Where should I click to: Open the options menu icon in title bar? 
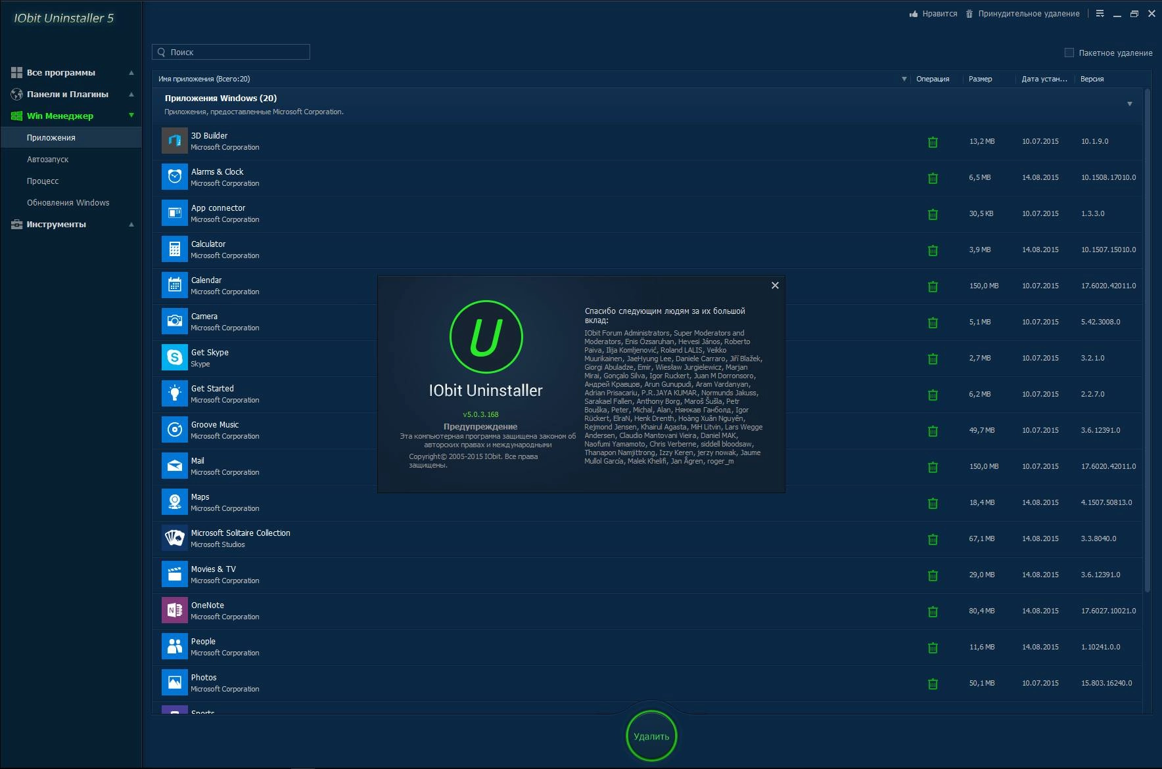pos(1100,14)
